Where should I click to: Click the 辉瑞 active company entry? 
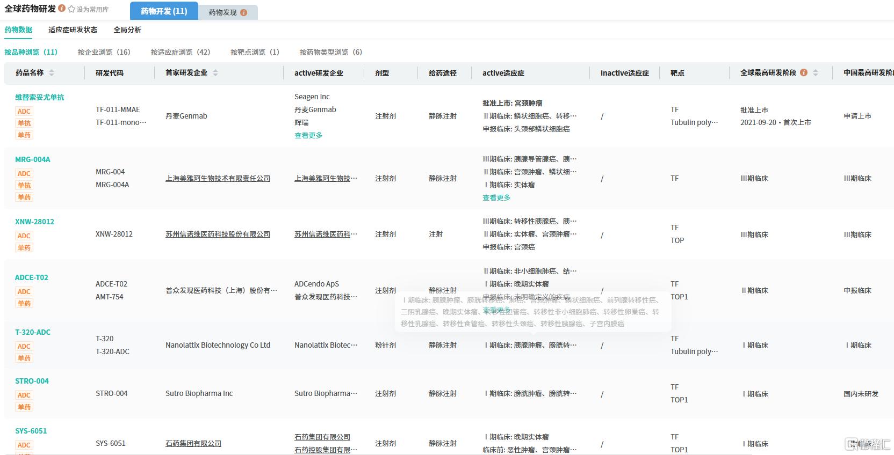coord(301,122)
